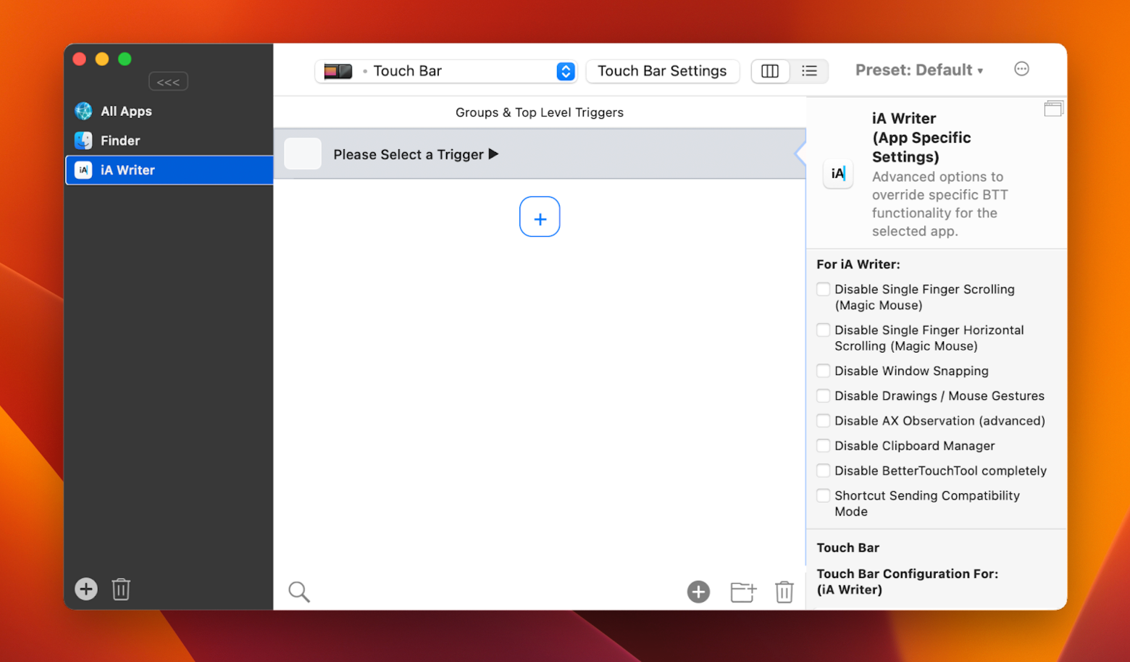Enable Disable Window Snapping for iA Writer

pyautogui.click(x=823, y=370)
